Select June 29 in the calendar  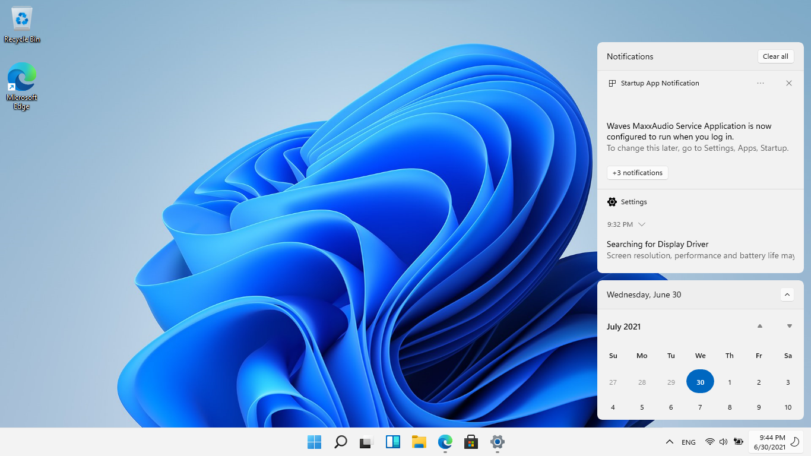tap(671, 382)
